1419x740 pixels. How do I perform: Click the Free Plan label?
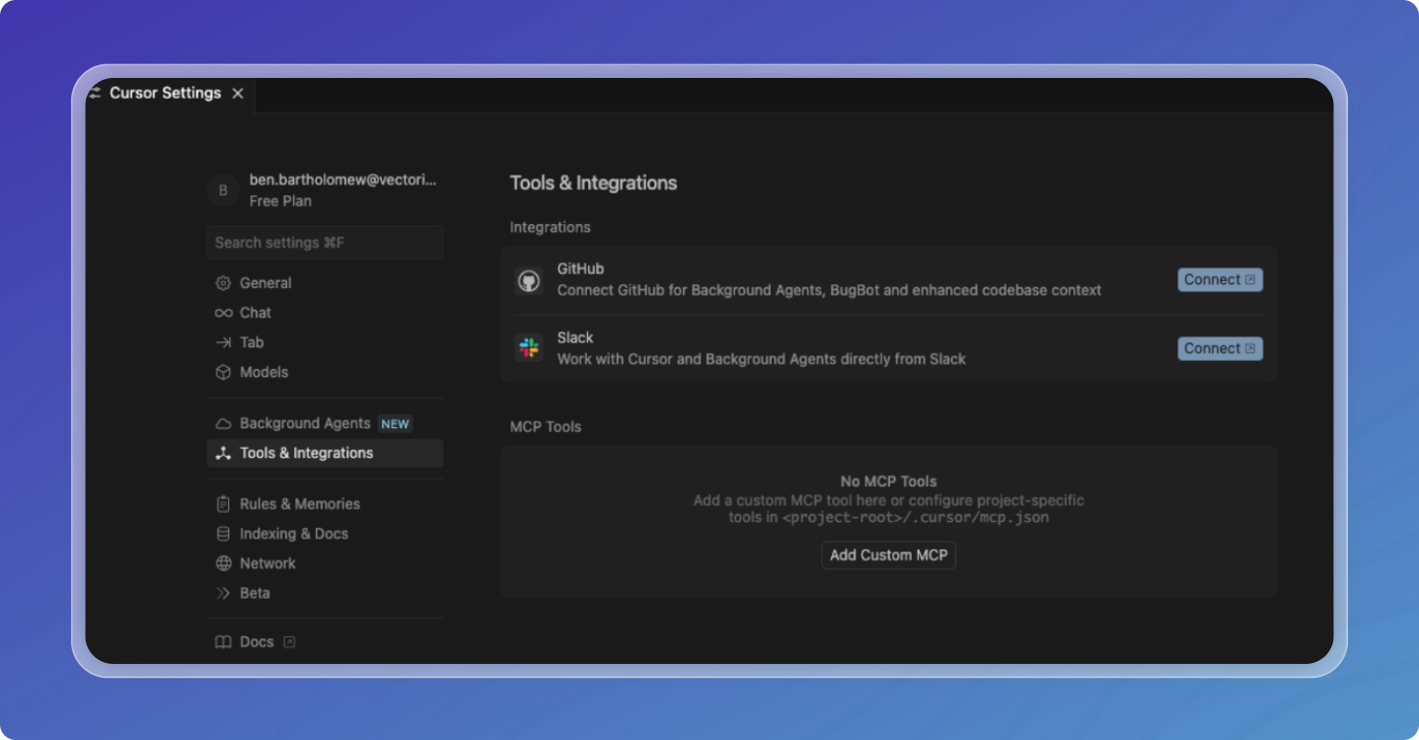(x=280, y=201)
